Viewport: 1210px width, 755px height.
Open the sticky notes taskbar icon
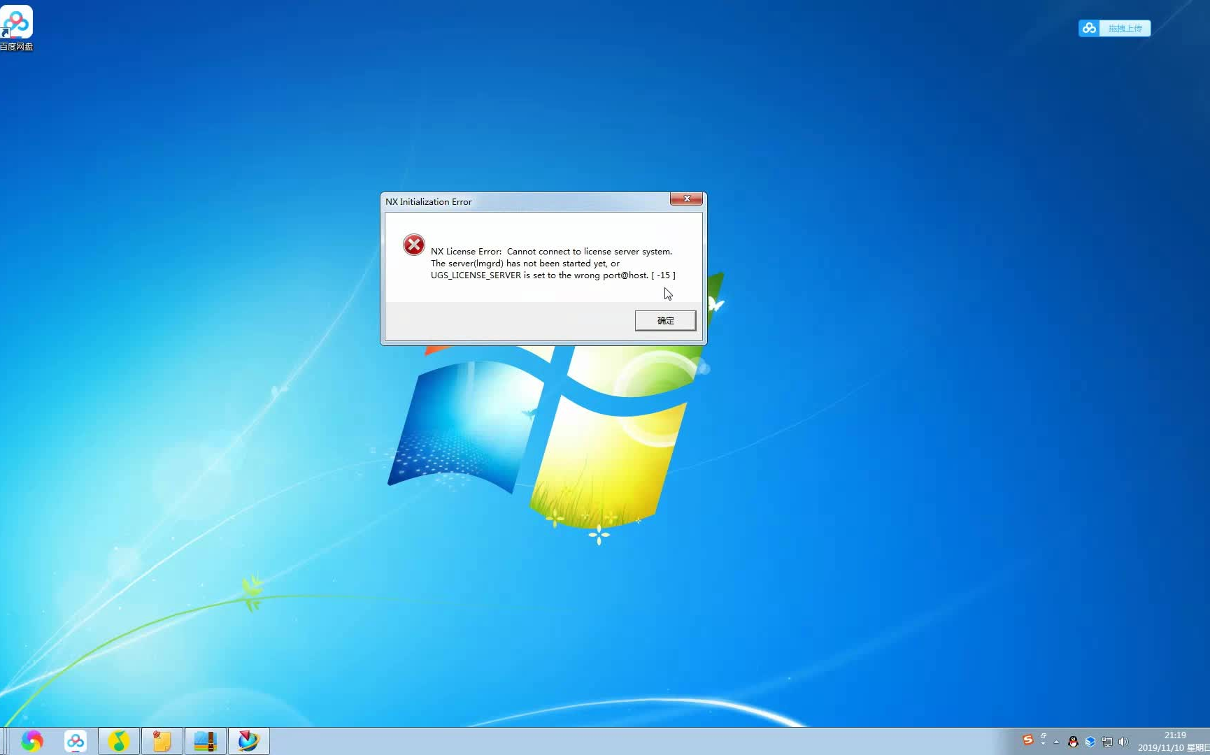(162, 741)
